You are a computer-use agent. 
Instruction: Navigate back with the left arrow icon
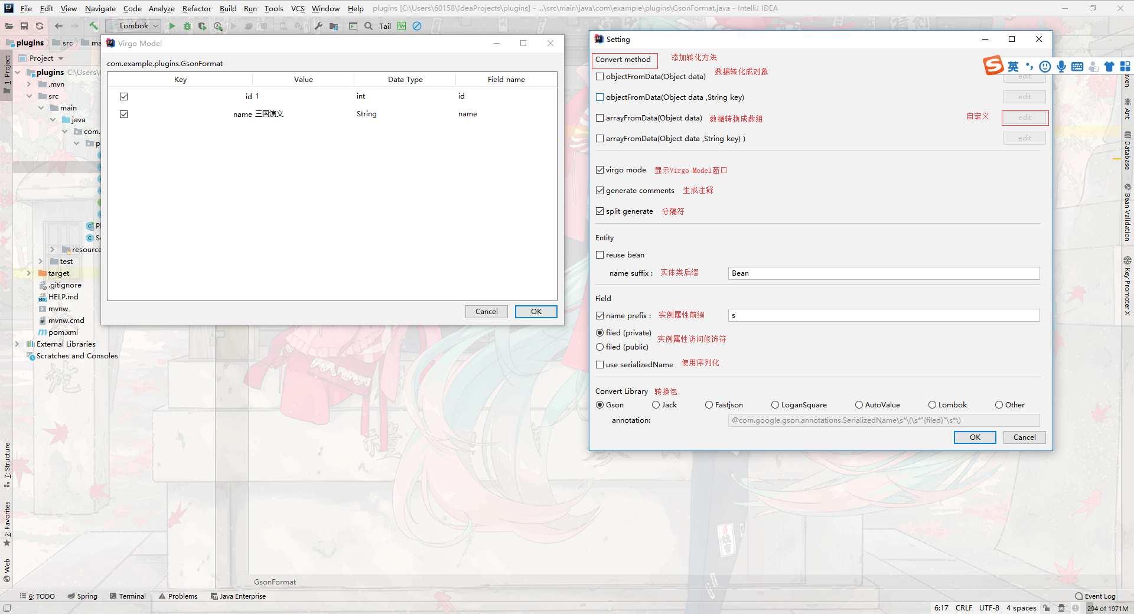(58, 26)
